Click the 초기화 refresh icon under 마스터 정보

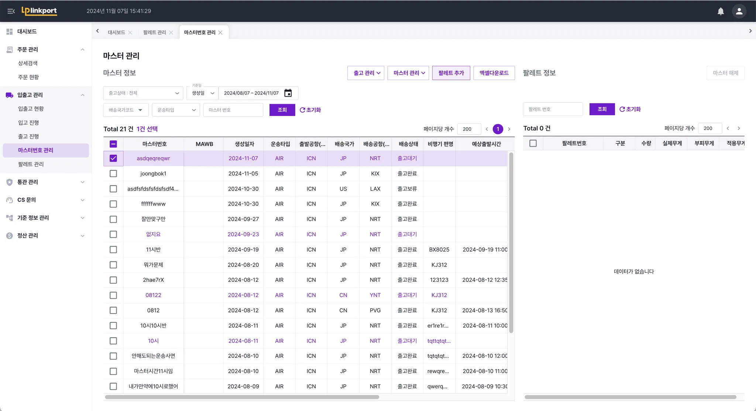pos(302,110)
